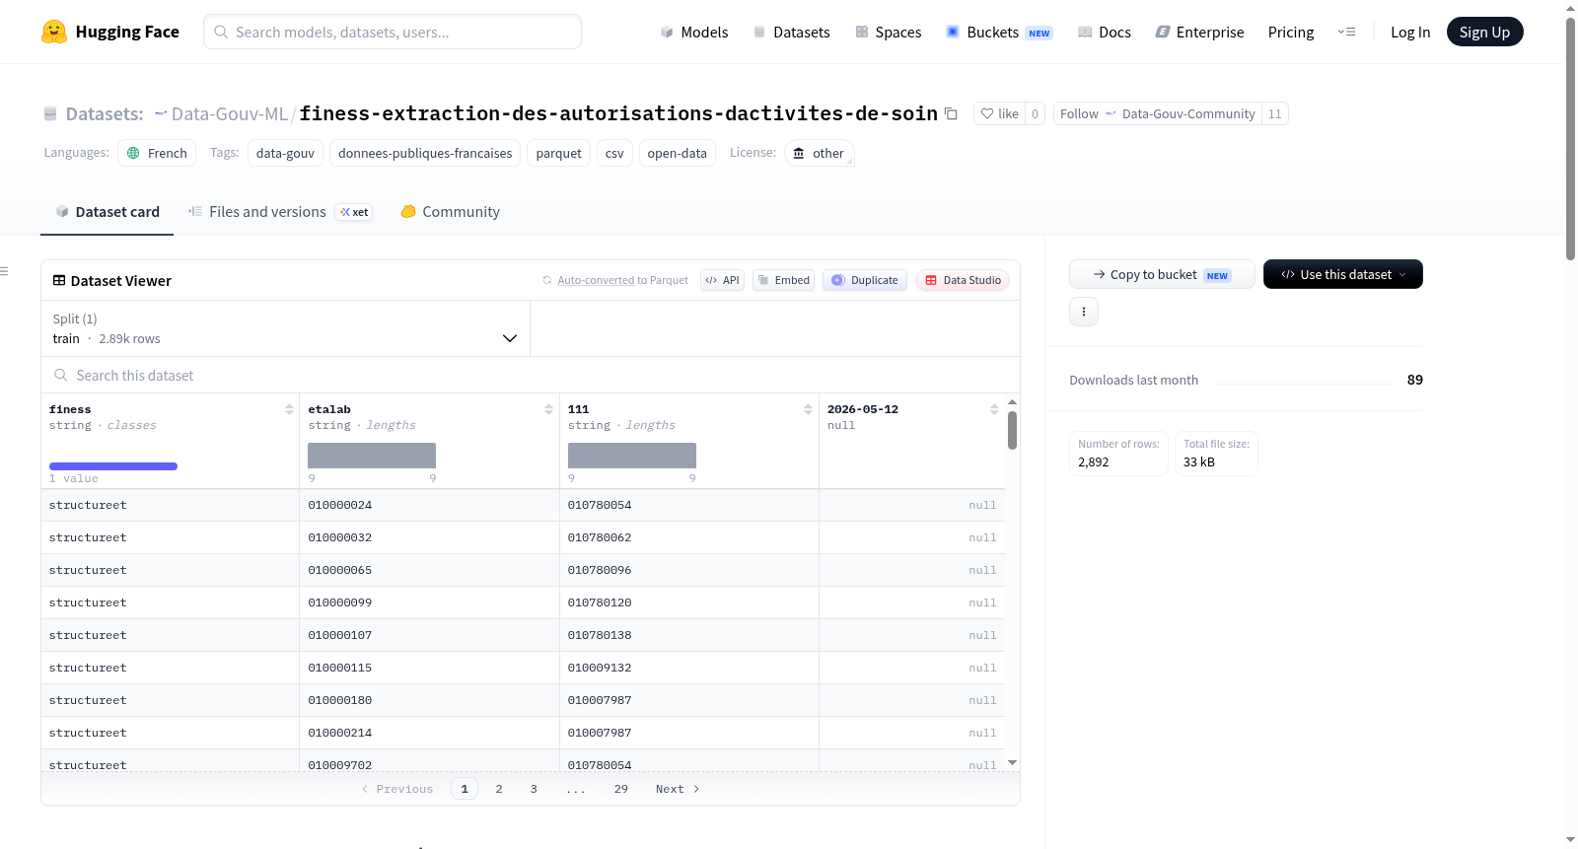
Task: Open Data Studio for the dataset
Action: 963,280
